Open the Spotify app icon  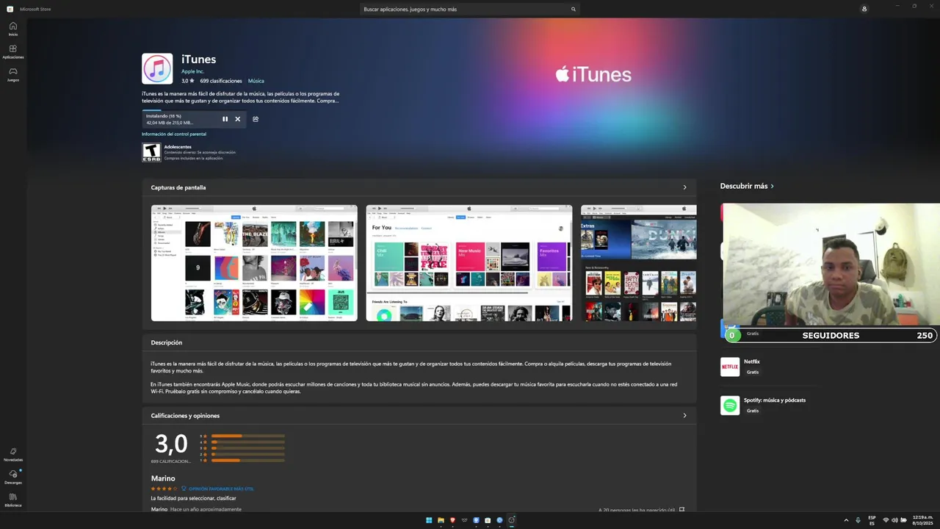[730, 406]
